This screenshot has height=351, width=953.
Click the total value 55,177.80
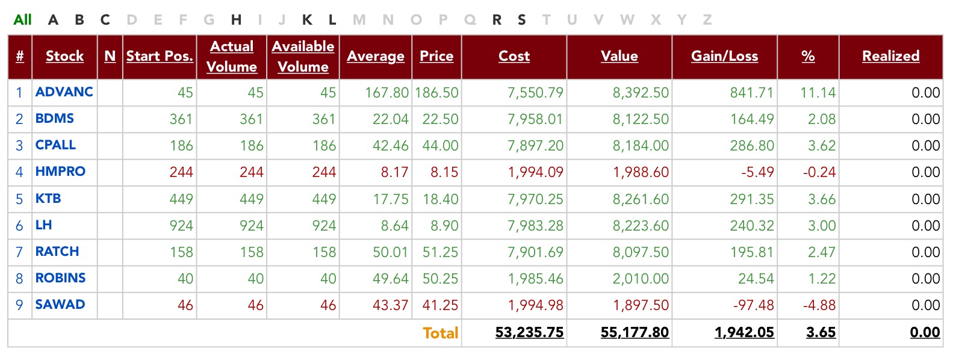click(x=635, y=332)
